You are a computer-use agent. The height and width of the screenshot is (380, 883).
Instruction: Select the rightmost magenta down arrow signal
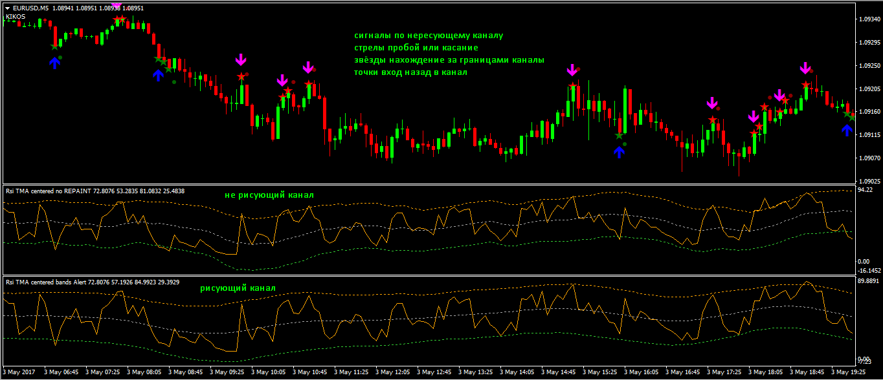805,68
